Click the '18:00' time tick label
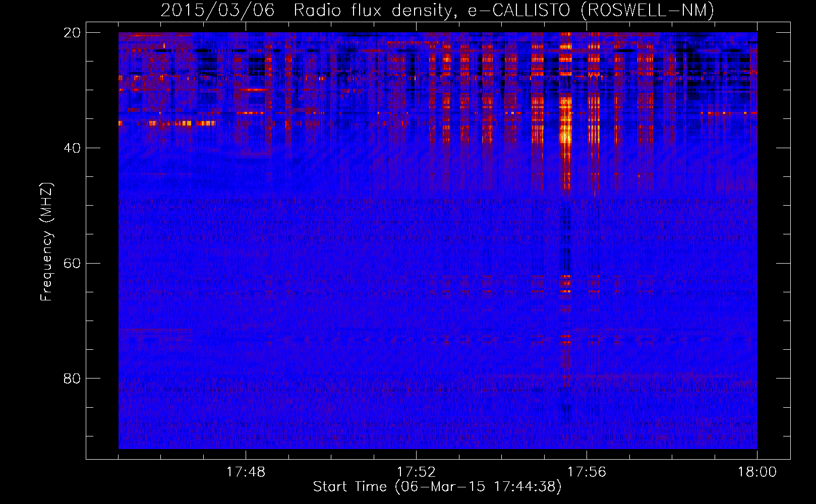The height and width of the screenshot is (504, 816). click(x=757, y=472)
